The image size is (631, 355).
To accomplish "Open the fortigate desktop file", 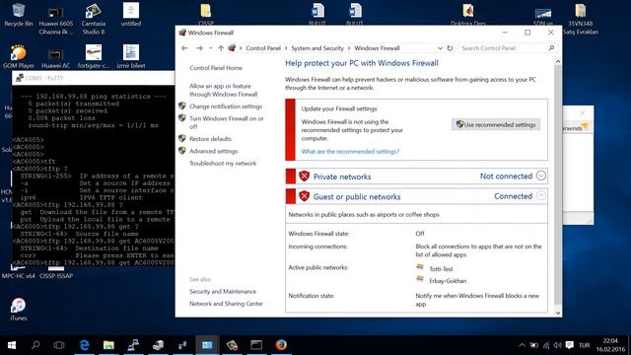I will (94, 56).
